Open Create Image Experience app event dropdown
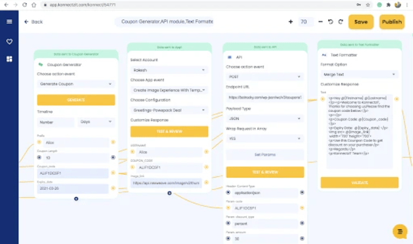Viewport: 413px width, 244px height. tap(169, 90)
